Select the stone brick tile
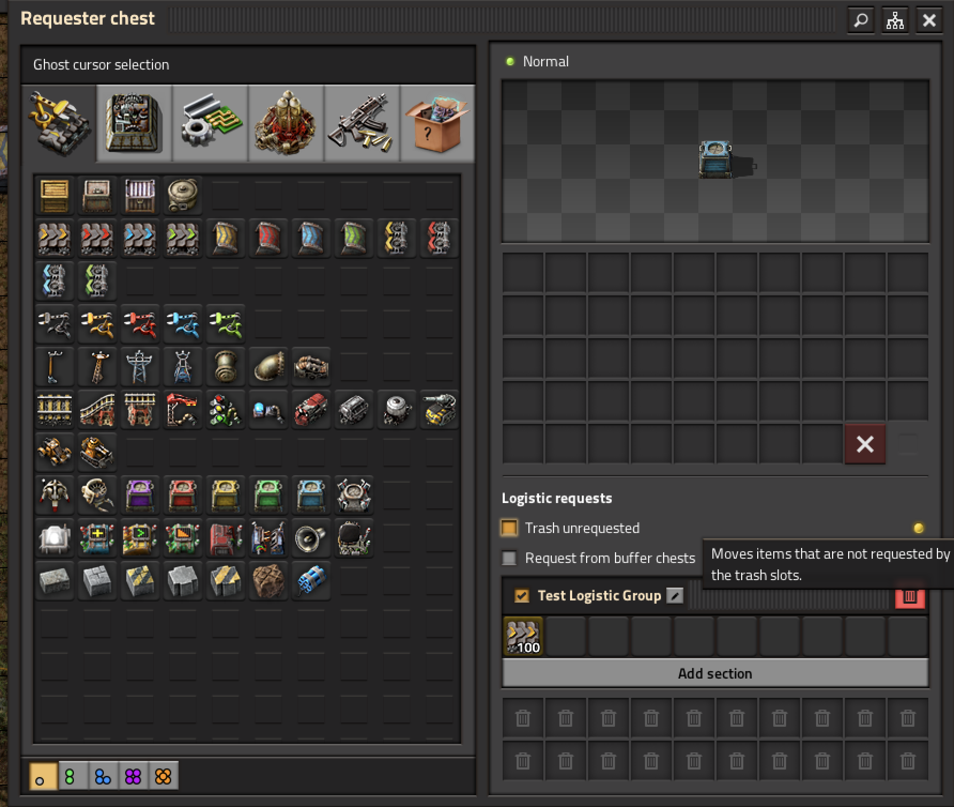 click(55, 581)
